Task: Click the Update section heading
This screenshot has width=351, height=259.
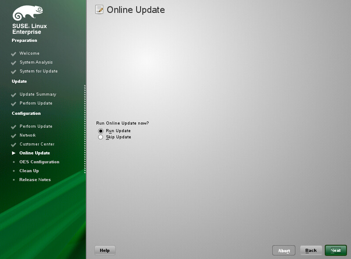Action: 19,81
